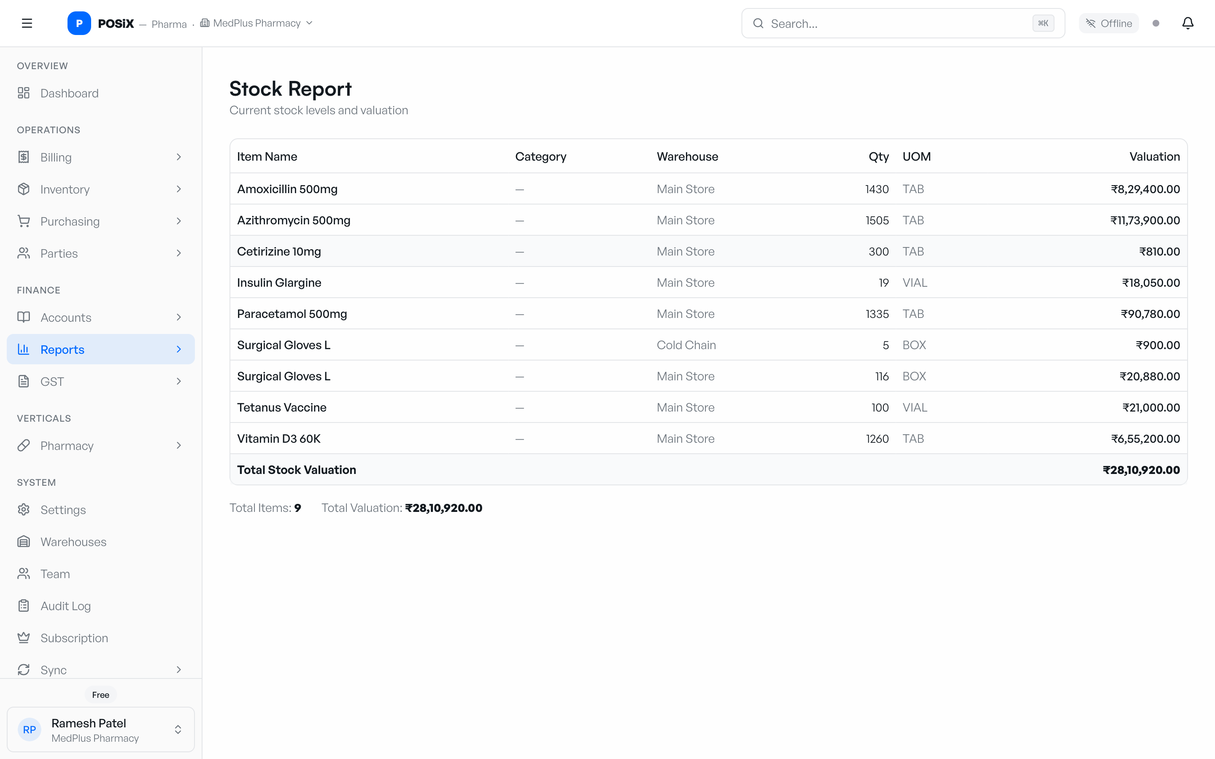The image size is (1215, 759).
Task: Click the Dashboard grid icon
Action: [x=24, y=93]
